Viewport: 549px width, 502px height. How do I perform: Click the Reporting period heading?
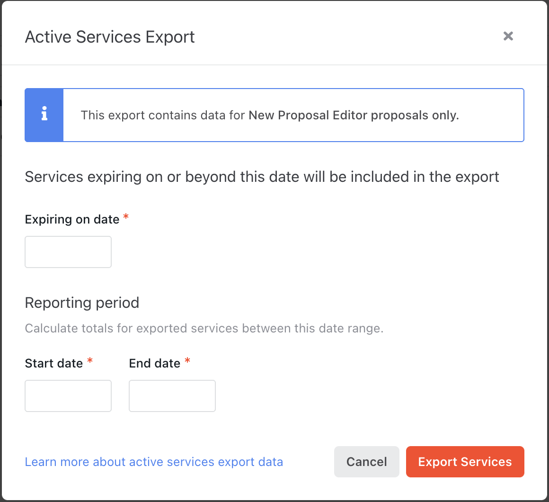coord(82,303)
